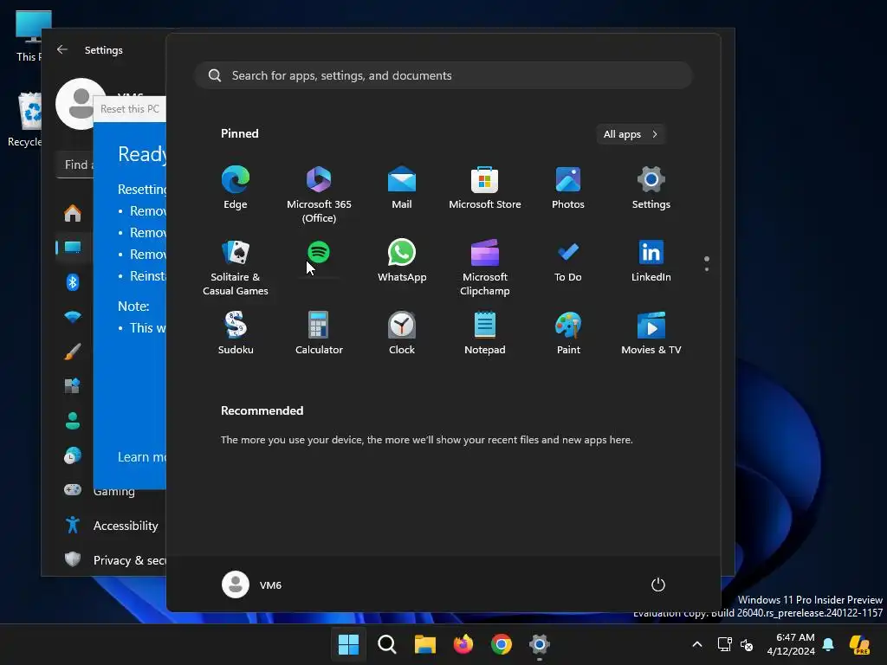Open This PC desktop icon

(x=31, y=36)
